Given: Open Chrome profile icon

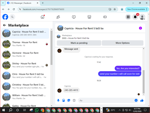Looking at the screenshot, I should tap(122, 9).
